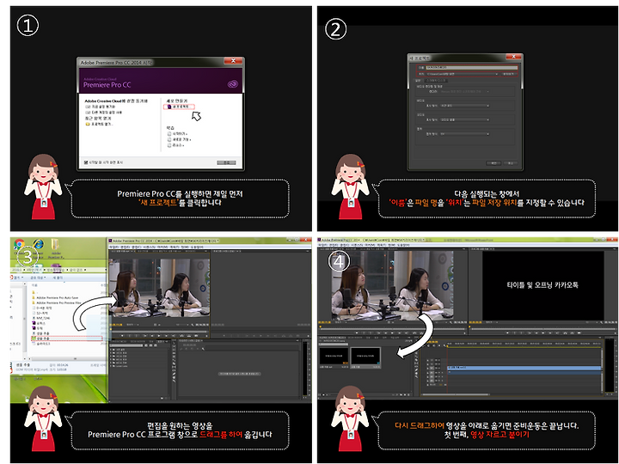Click video preview in step 3 Source Monitor
This screenshot has height=464, width=619.
[x=160, y=288]
